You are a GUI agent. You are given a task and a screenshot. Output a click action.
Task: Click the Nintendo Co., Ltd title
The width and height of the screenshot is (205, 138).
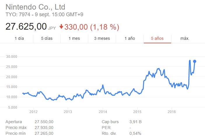click(x=35, y=7)
